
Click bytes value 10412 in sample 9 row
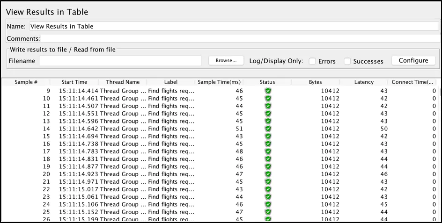point(330,91)
